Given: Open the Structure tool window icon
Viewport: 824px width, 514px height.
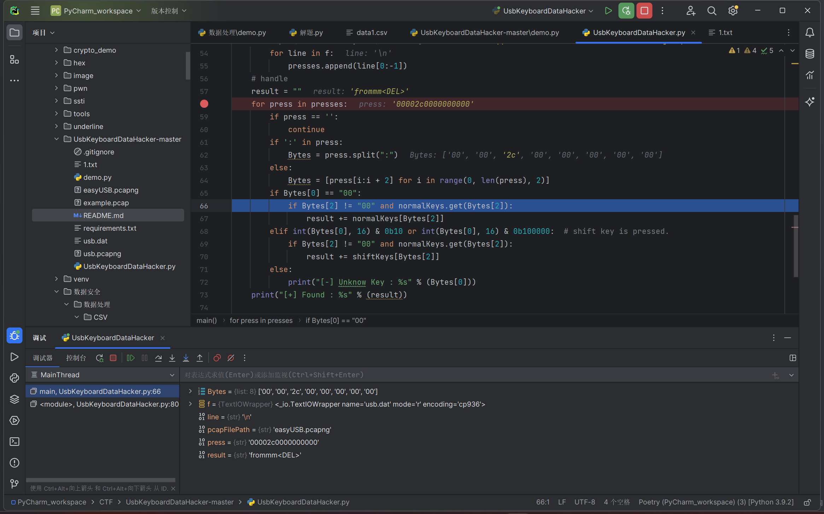Looking at the screenshot, I should 14,59.
